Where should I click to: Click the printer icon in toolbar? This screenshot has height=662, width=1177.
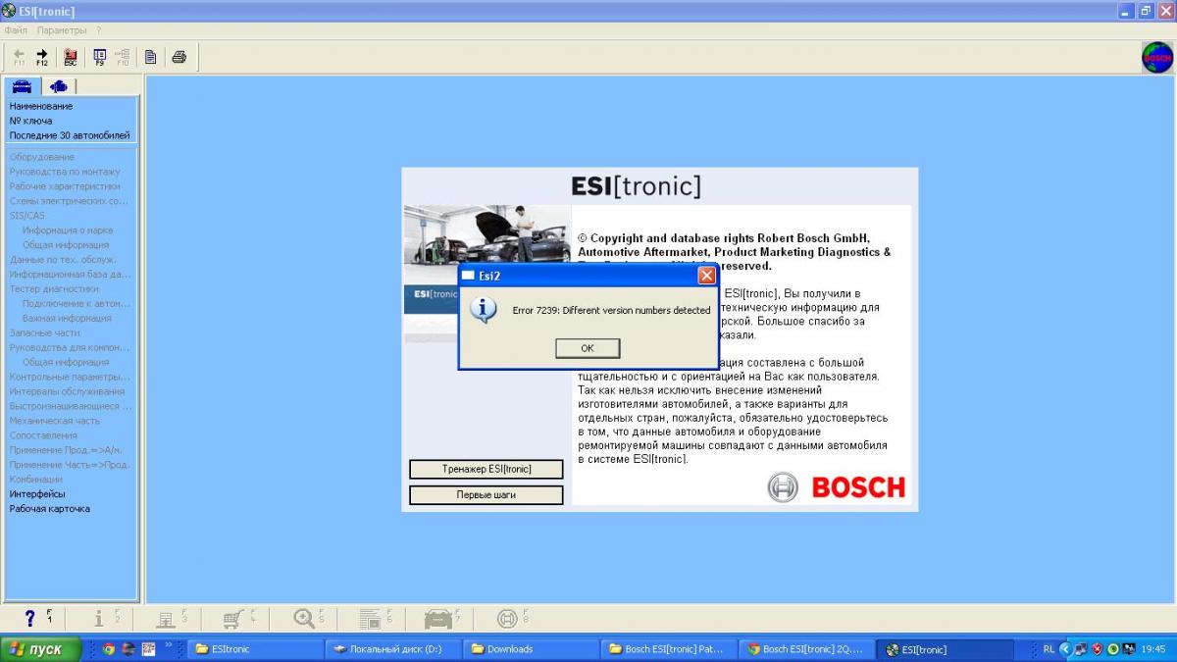(179, 57)
